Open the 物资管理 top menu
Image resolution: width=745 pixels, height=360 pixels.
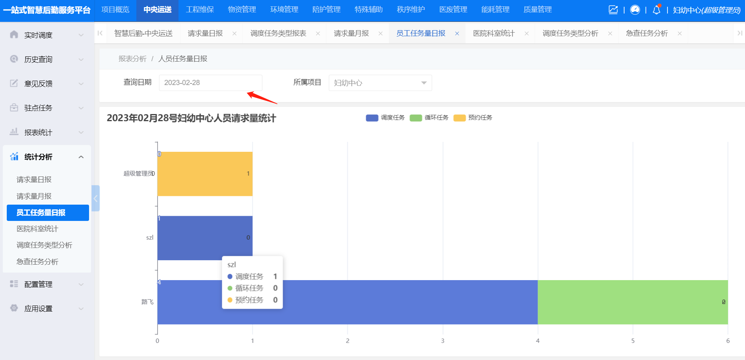click(x=242, y=10)
